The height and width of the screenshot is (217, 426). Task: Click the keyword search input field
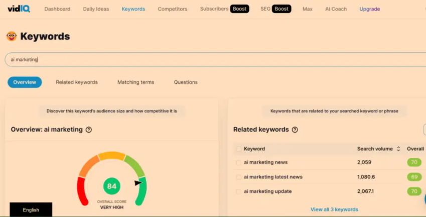click(201, 59)
